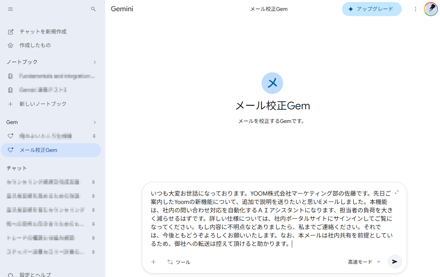Select メール校正Gem in the sidebar
The height and width of the screenshot is (277, 440).
[51, 150]
